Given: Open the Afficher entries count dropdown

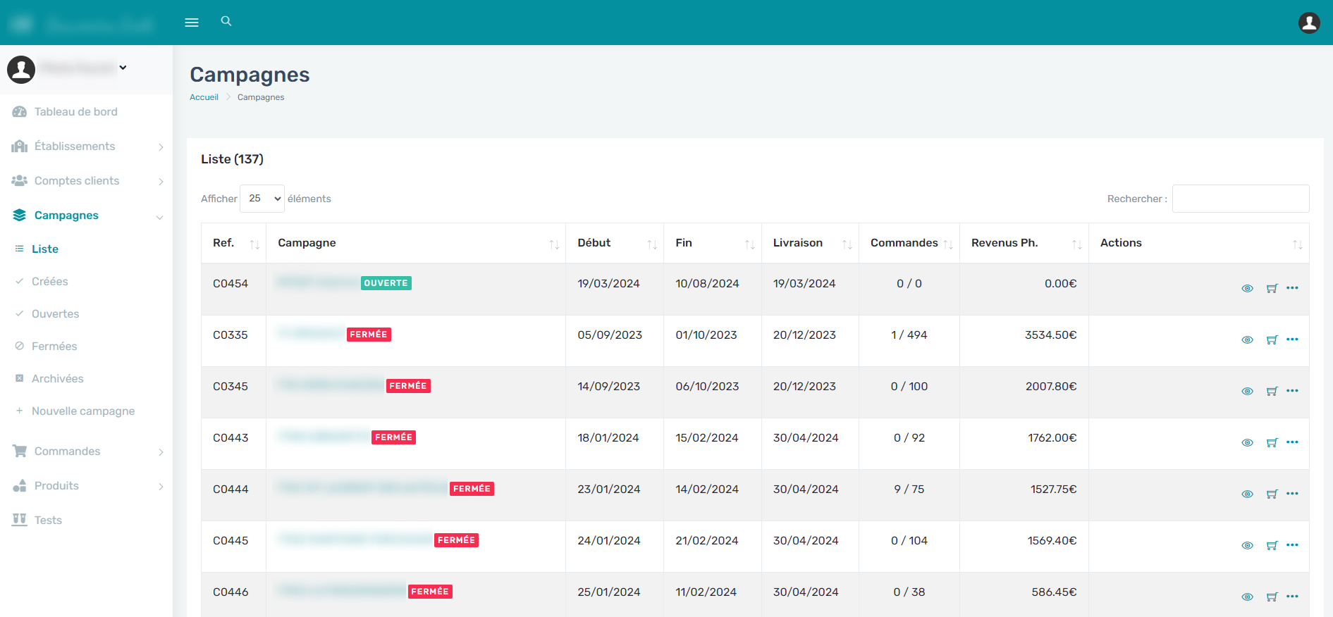Looking at the screenshot, I should [262, 199].
